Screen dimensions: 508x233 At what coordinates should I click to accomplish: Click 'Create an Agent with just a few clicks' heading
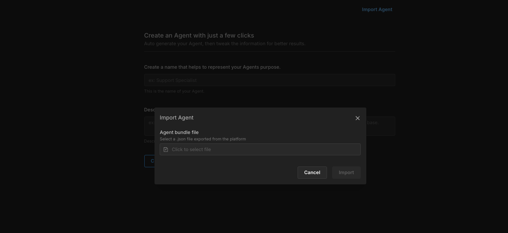click(x=199, y=35)
